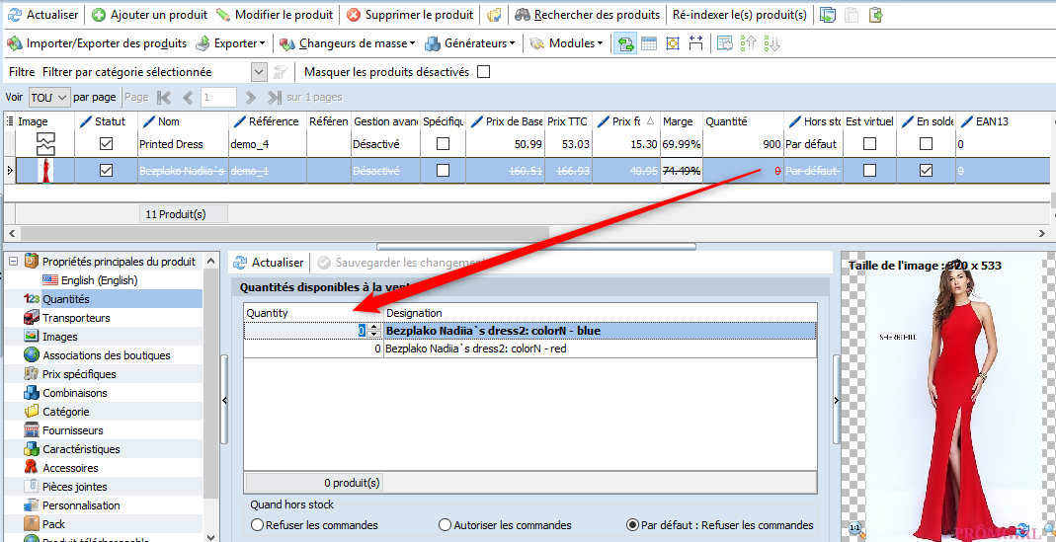Screen dimensions: 1056x542
Task: Click Ajouter un produit green plus
Action: point(99,14)
